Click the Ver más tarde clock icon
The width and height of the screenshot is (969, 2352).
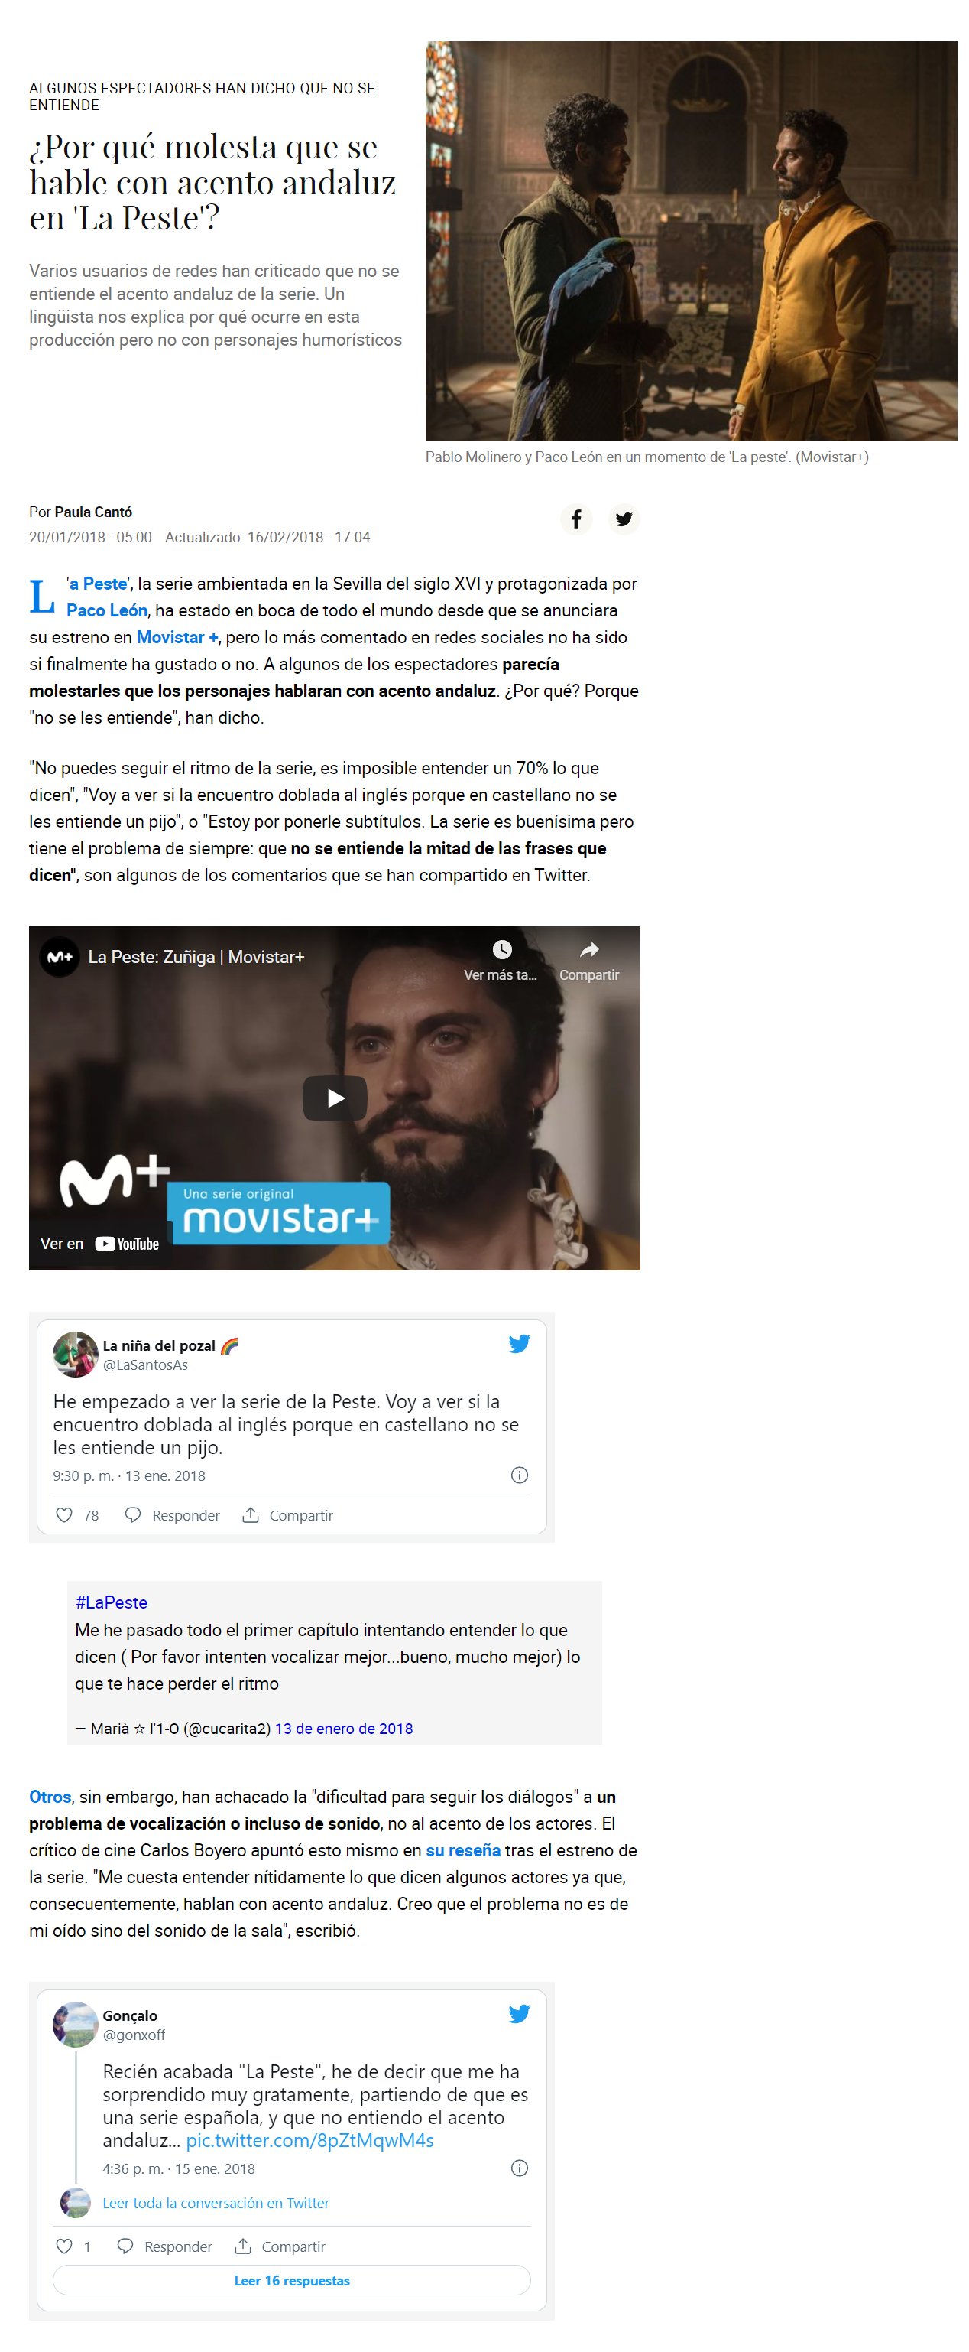click(x=501, y=948)
